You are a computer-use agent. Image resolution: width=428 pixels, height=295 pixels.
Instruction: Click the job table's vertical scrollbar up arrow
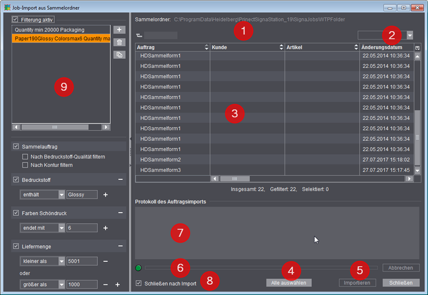pos(417,57)
